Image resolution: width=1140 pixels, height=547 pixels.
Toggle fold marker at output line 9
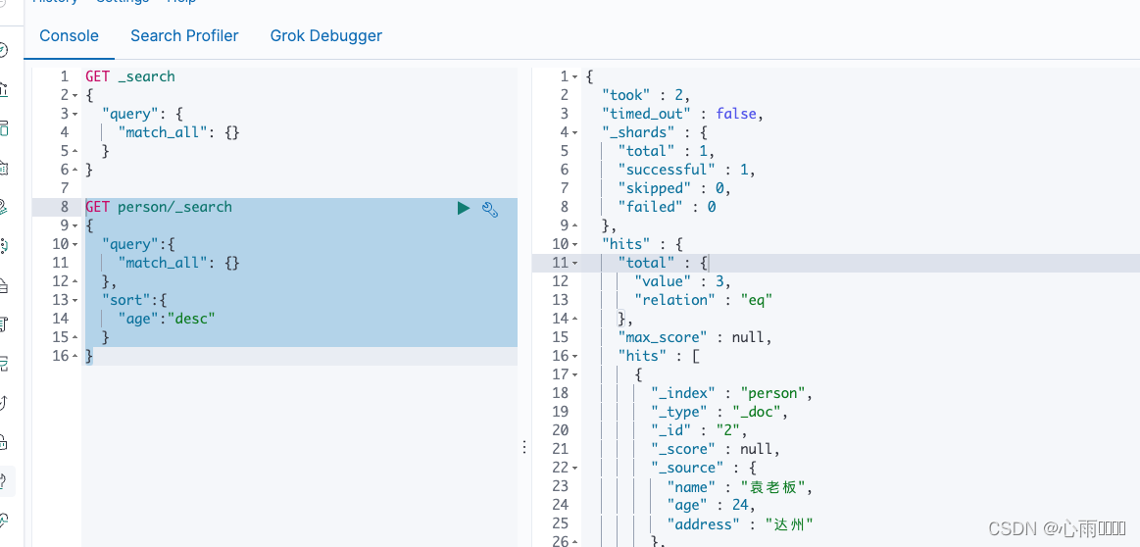coord(575,226)
